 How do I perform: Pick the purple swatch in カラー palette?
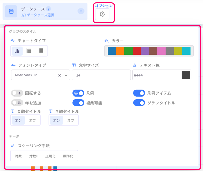pyautogui.click(x=145, y=51)
